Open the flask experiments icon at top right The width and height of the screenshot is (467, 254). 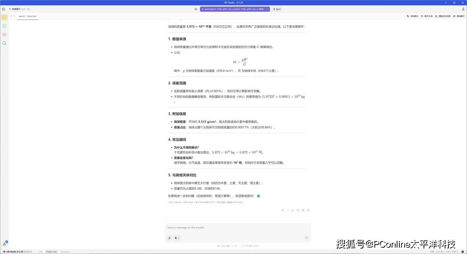(463, 9)
